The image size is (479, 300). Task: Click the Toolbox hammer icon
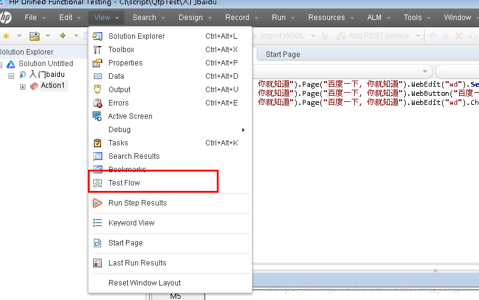[97, 50]
